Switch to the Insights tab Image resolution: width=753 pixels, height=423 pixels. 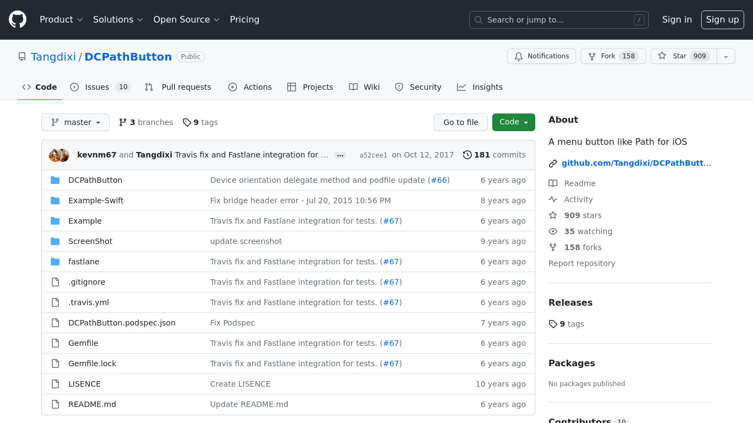coord(480,87)
